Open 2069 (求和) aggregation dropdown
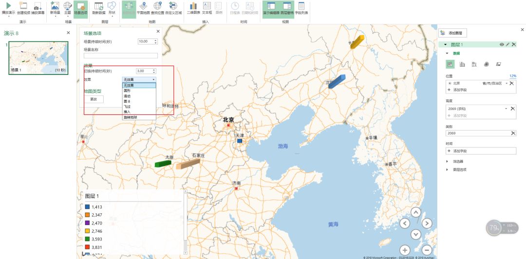Screen dimensions: 526x259 [x=506, y=109]
